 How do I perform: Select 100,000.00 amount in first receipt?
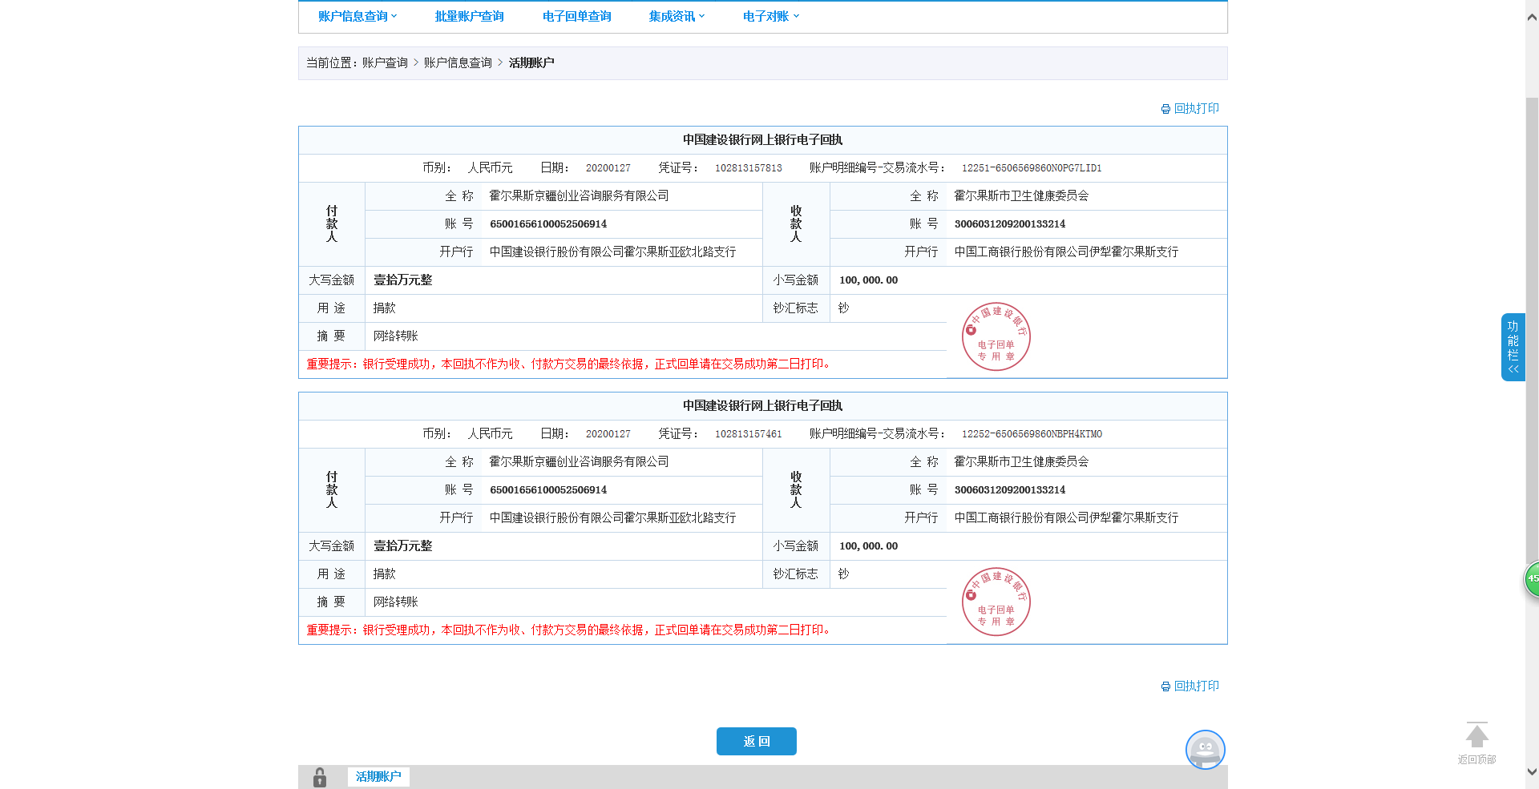pyautogui.click(x=868, y=280)
